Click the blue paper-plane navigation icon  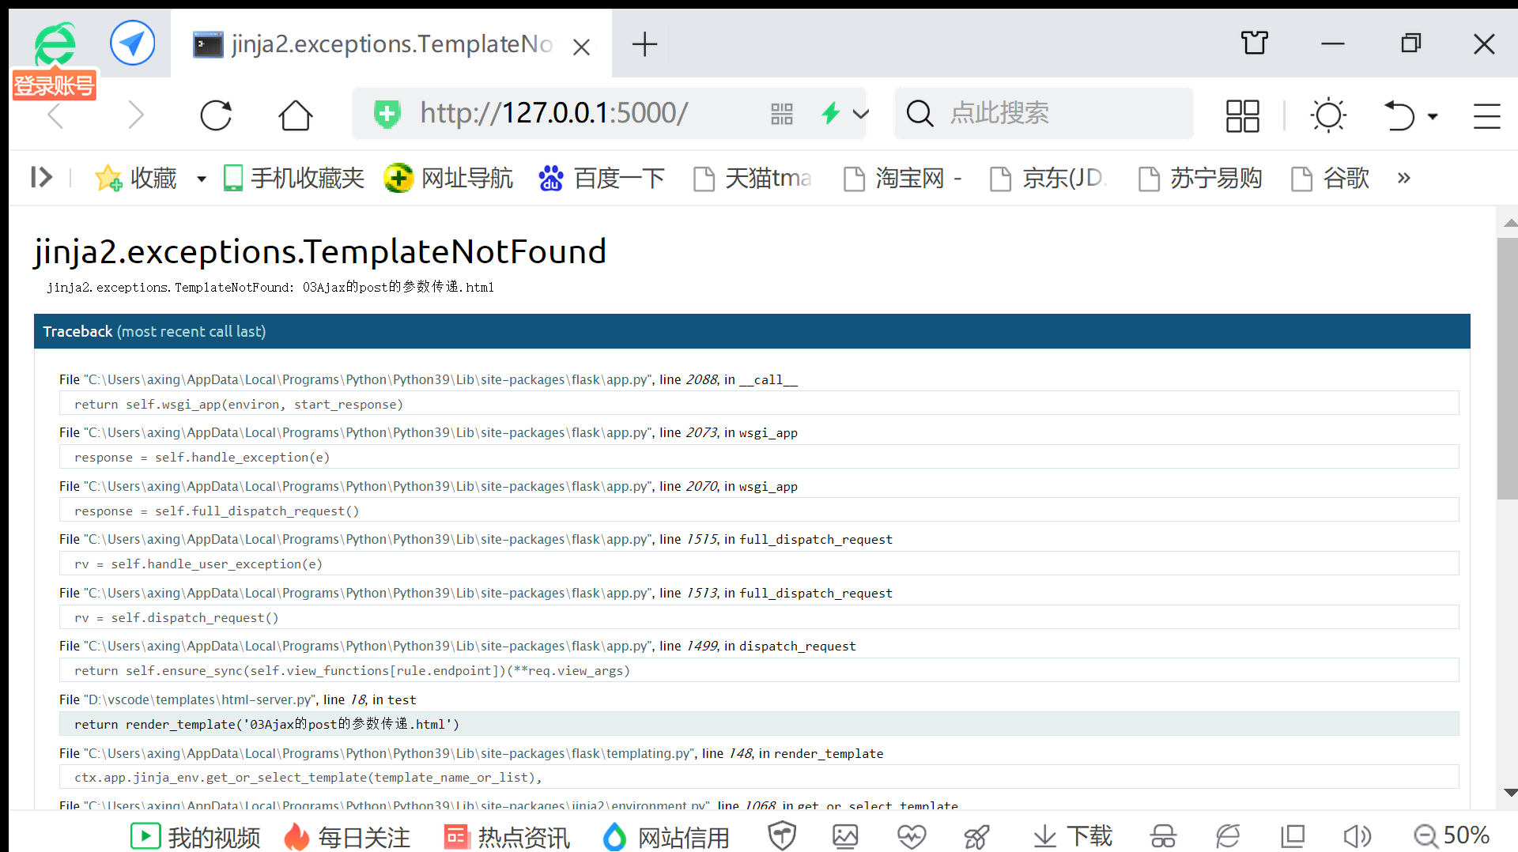click(x=132, y=43)
